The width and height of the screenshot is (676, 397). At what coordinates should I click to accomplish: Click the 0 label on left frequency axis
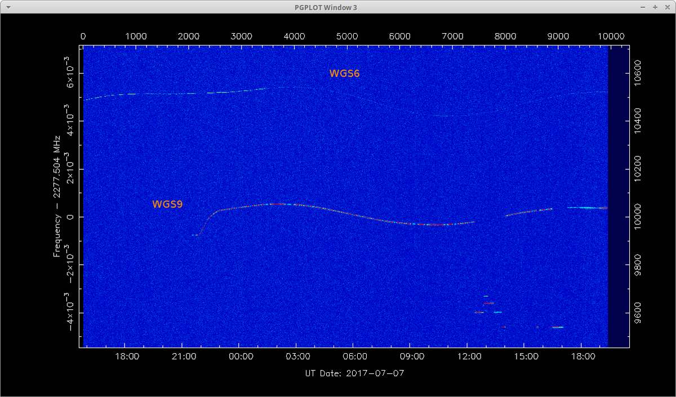pos(70,217)
